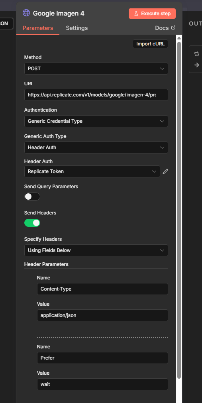Click the right arrow icon in the output panel
Viewport: 202px width, 403px height.
[197, 65]
